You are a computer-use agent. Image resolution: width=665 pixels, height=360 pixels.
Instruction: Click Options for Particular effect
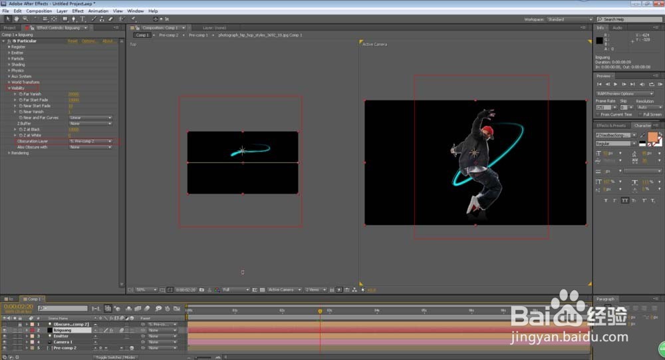(x=88, y=41)
